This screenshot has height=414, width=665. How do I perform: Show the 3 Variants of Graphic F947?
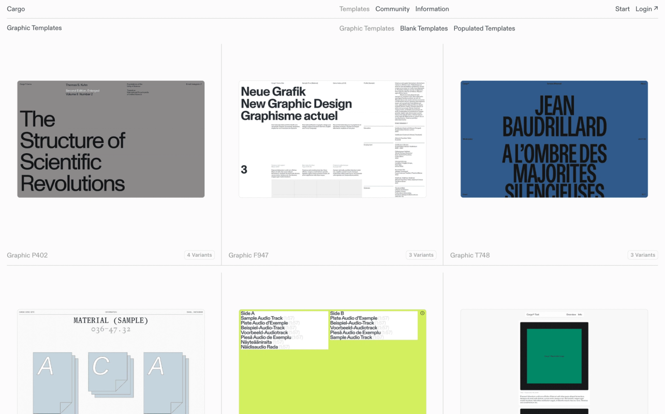point(421,255)
